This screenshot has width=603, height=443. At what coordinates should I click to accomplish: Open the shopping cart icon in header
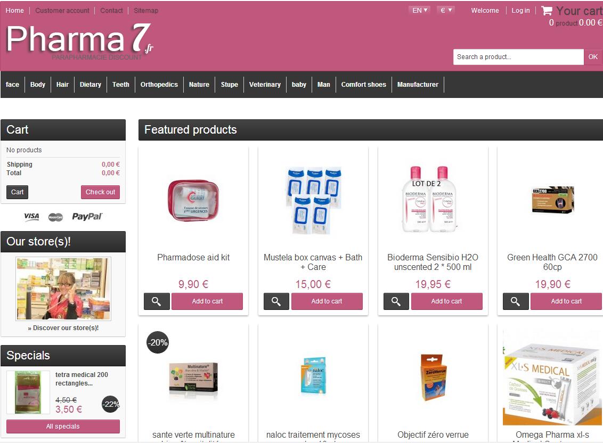(x=547, y=11)
